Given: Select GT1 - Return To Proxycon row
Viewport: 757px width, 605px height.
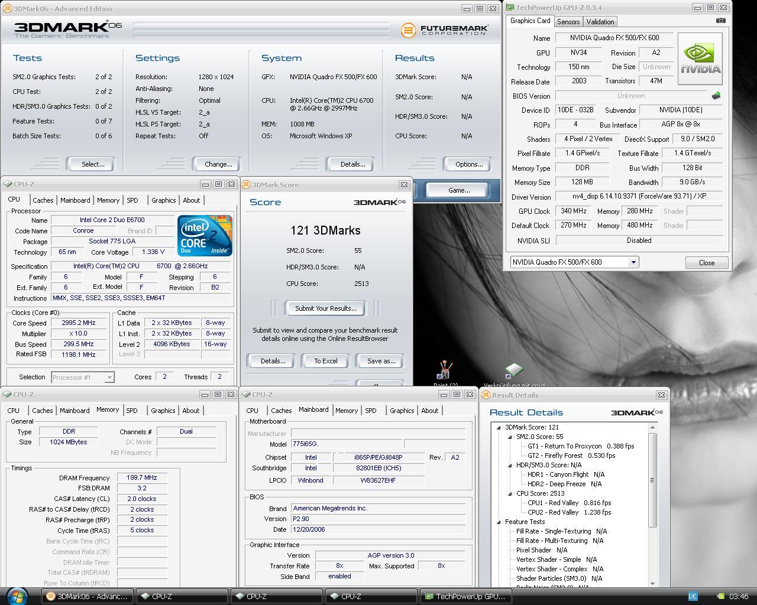Looking at the screenshot, I should tap(580, 446).
